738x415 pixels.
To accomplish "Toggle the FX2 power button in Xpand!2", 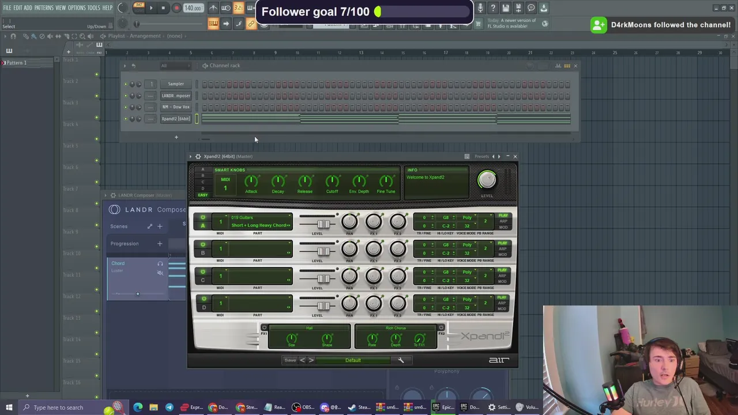I will click(x=441, y=328).
